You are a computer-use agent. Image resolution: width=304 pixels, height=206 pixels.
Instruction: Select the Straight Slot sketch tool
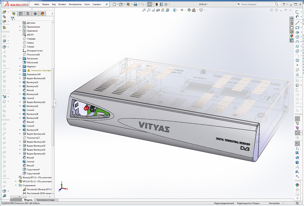(x=297, y=32)
